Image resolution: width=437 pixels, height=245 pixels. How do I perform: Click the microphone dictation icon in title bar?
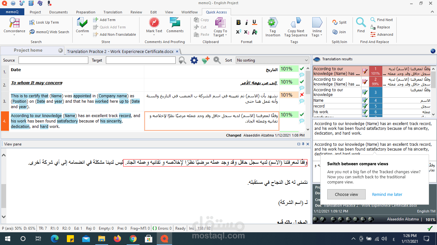click(x=49, y=3)
